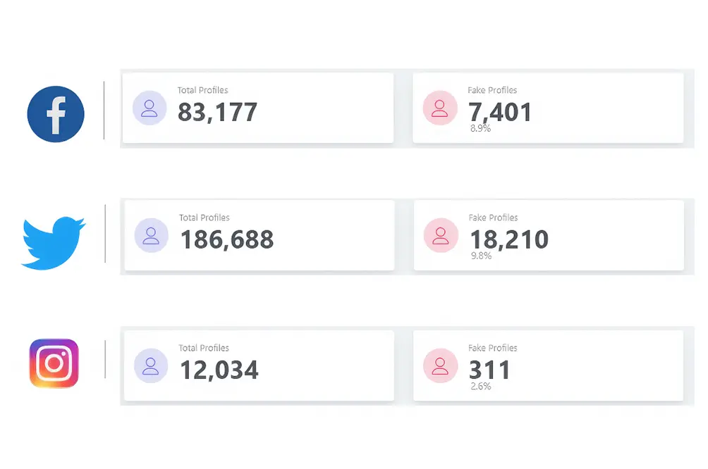Select pink user icon in Instagram Fake Profiles
Screen dimensions: 708x469
[x=440, y=365]
